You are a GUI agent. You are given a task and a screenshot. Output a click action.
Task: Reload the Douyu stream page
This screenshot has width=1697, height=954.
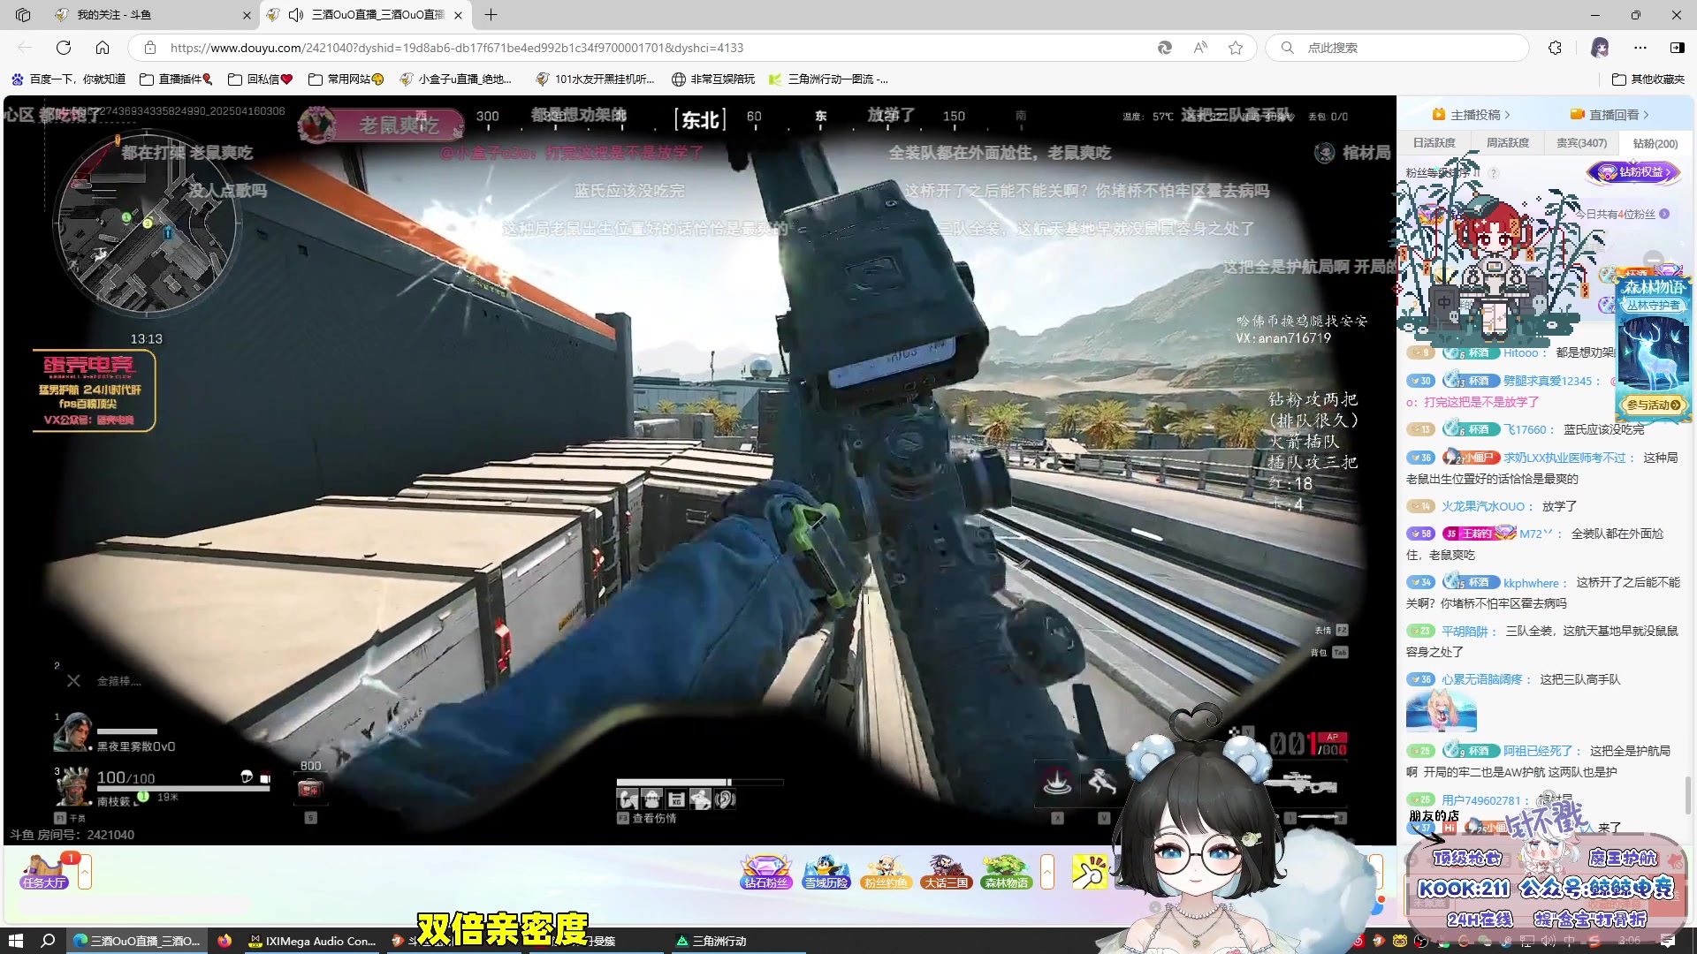coord(64,48)
